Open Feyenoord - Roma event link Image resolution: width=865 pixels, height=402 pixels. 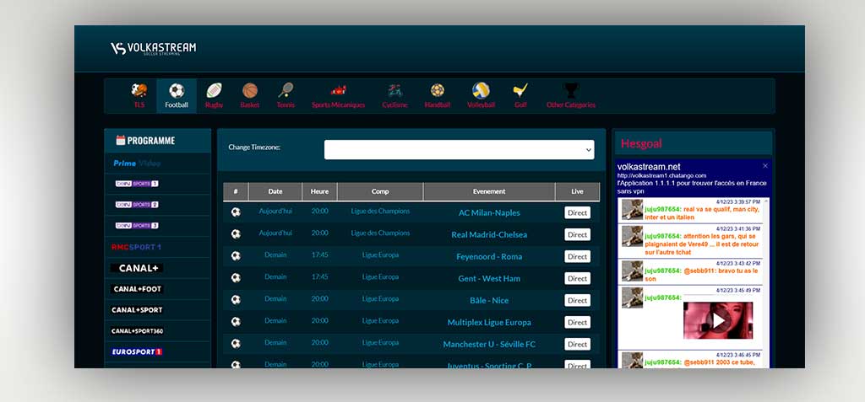point(489,256)
